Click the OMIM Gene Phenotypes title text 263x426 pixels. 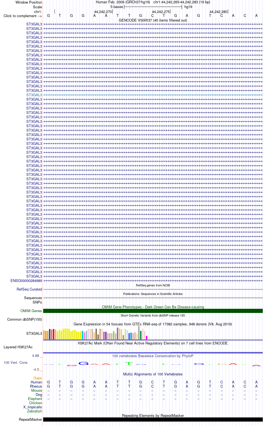click(x=153, y=307)
